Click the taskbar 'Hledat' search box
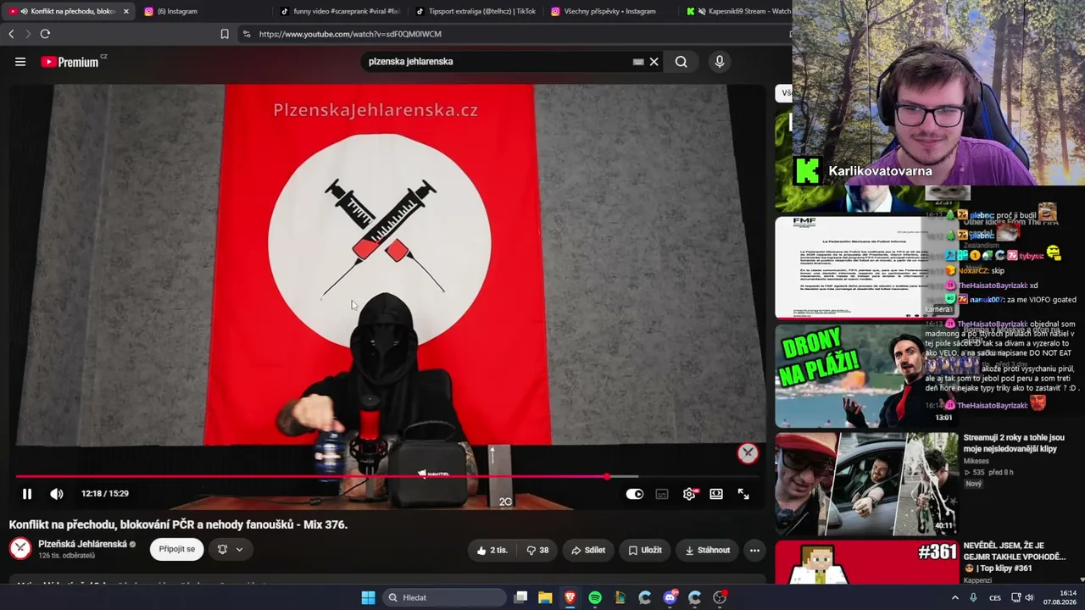Viewport: 1085px width, 610px height. click(x=442, y=597)
